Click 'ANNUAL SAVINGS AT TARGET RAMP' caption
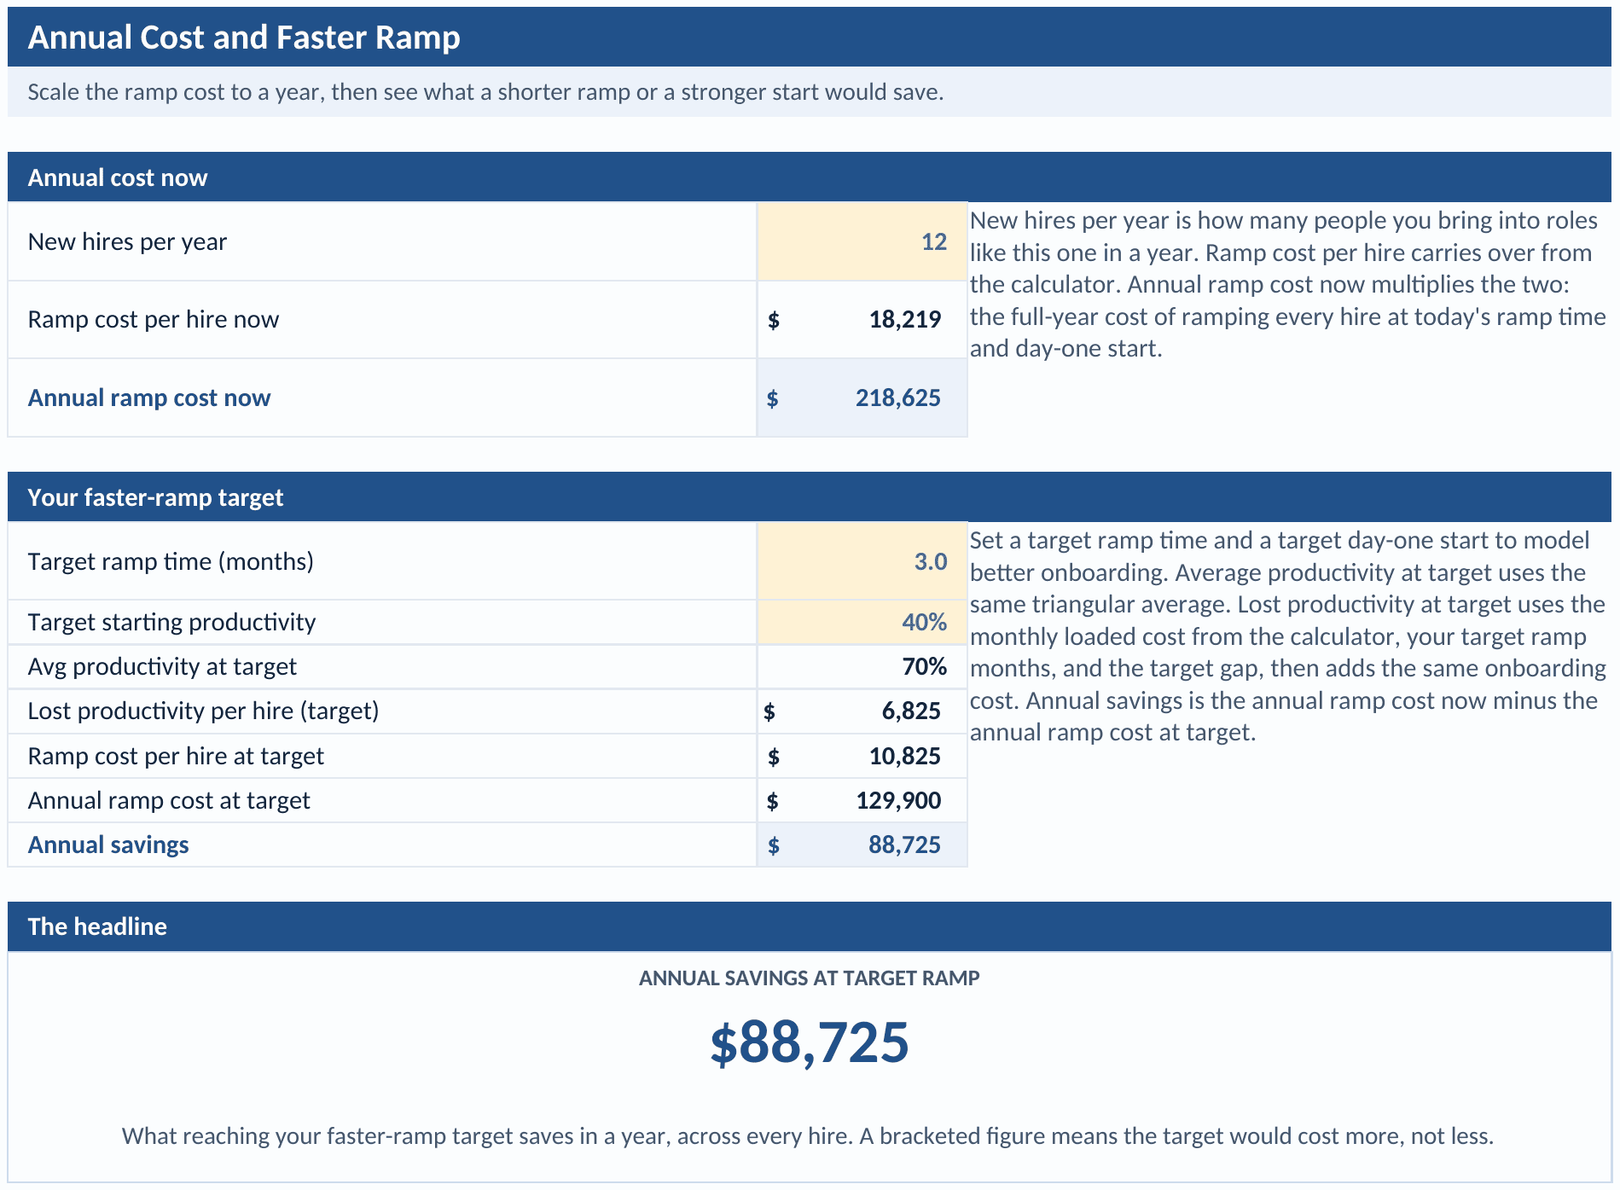1620x1190 pixels. (810, 978)
